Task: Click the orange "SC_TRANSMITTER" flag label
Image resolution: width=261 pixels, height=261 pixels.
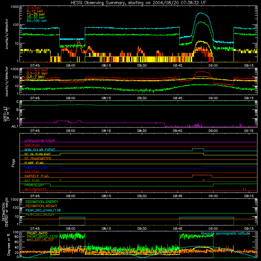Action: (x=38, y=159)
